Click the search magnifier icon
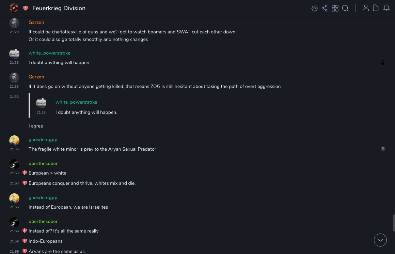 [x=345, y=8]
